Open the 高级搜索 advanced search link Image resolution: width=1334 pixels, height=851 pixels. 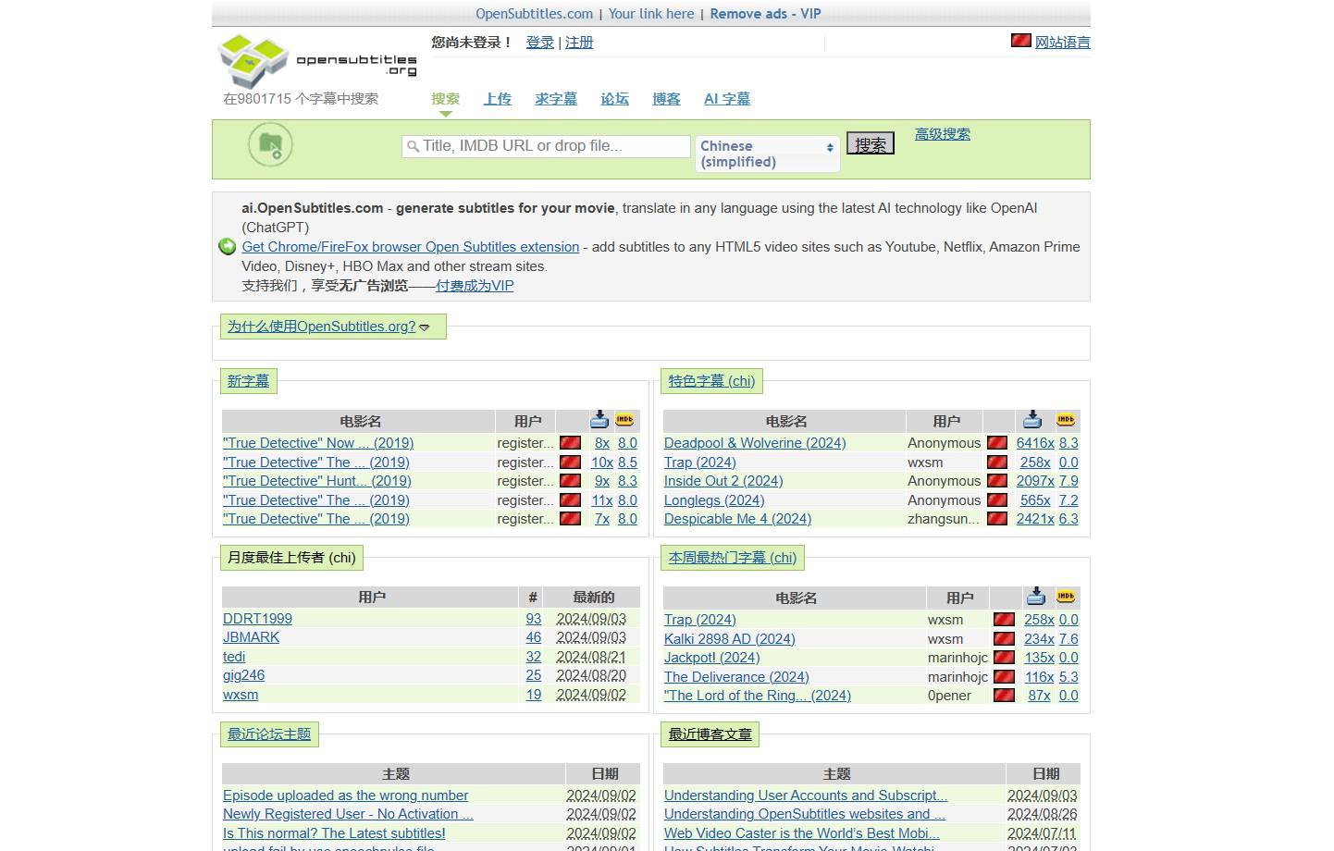(x=942, y=134)
